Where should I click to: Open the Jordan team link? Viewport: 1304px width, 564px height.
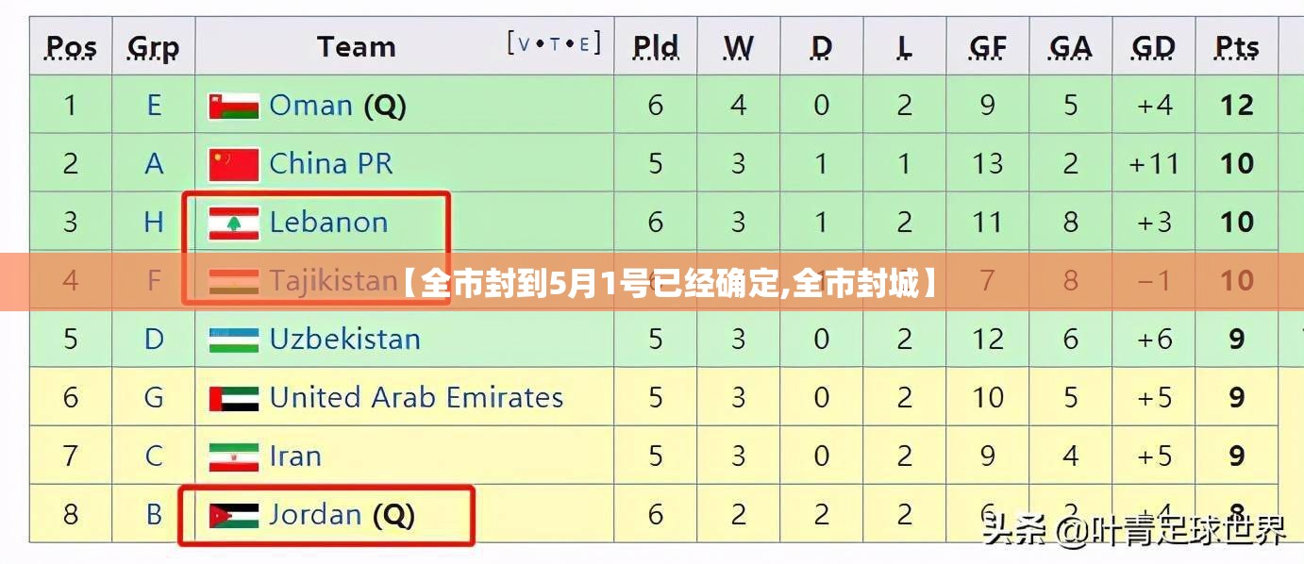coord(316,515)
